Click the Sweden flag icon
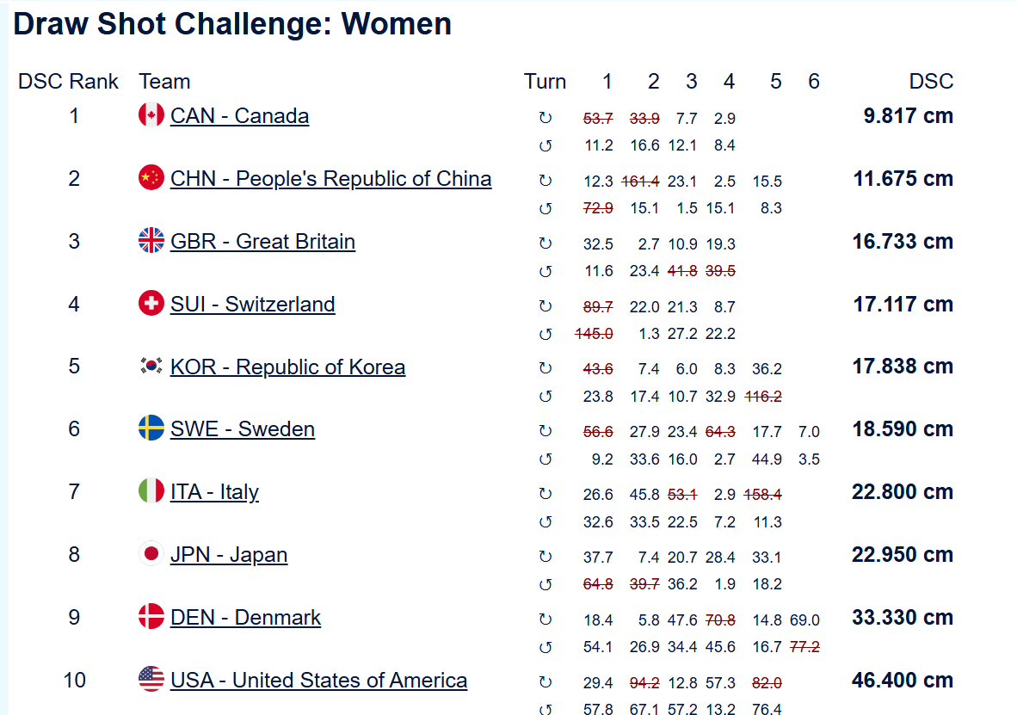This screenshot has height=715, width=1017. point(151,428)
